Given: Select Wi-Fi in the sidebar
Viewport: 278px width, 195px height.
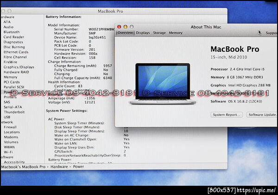Looking at the screenshot, I should [x=8, y=152].
